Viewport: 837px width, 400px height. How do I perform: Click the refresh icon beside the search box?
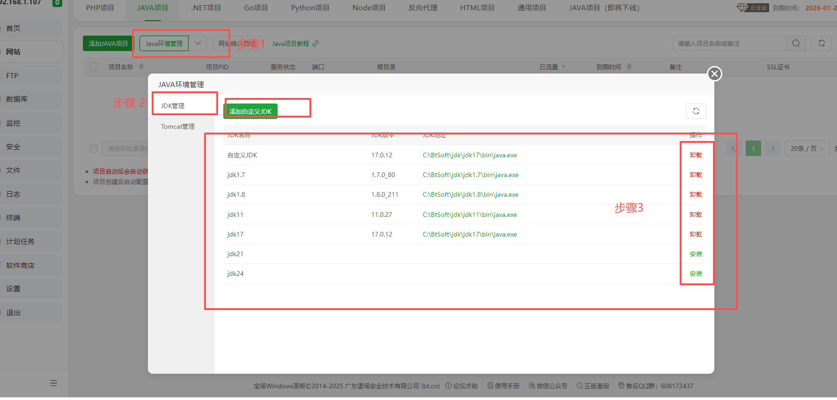click(x=821, y=44)
